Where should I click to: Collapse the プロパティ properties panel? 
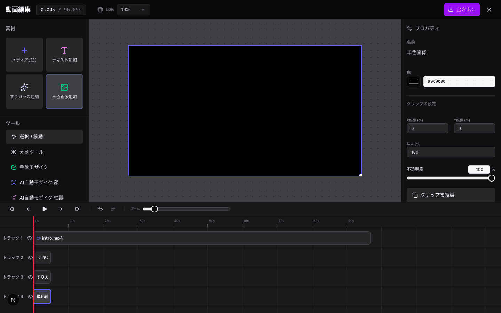[x=427, y=28]
